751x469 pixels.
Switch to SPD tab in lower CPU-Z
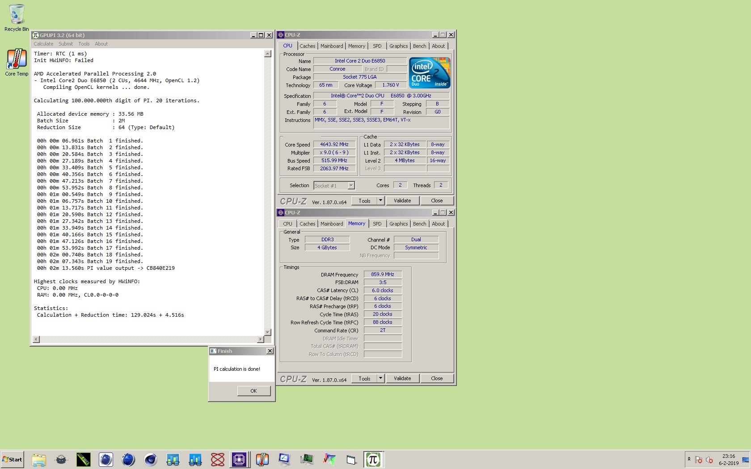(377, 224)
